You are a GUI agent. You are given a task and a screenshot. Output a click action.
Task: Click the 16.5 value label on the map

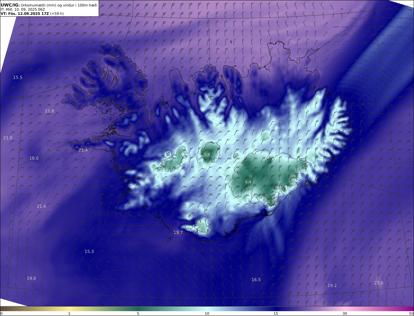point(256,280)
